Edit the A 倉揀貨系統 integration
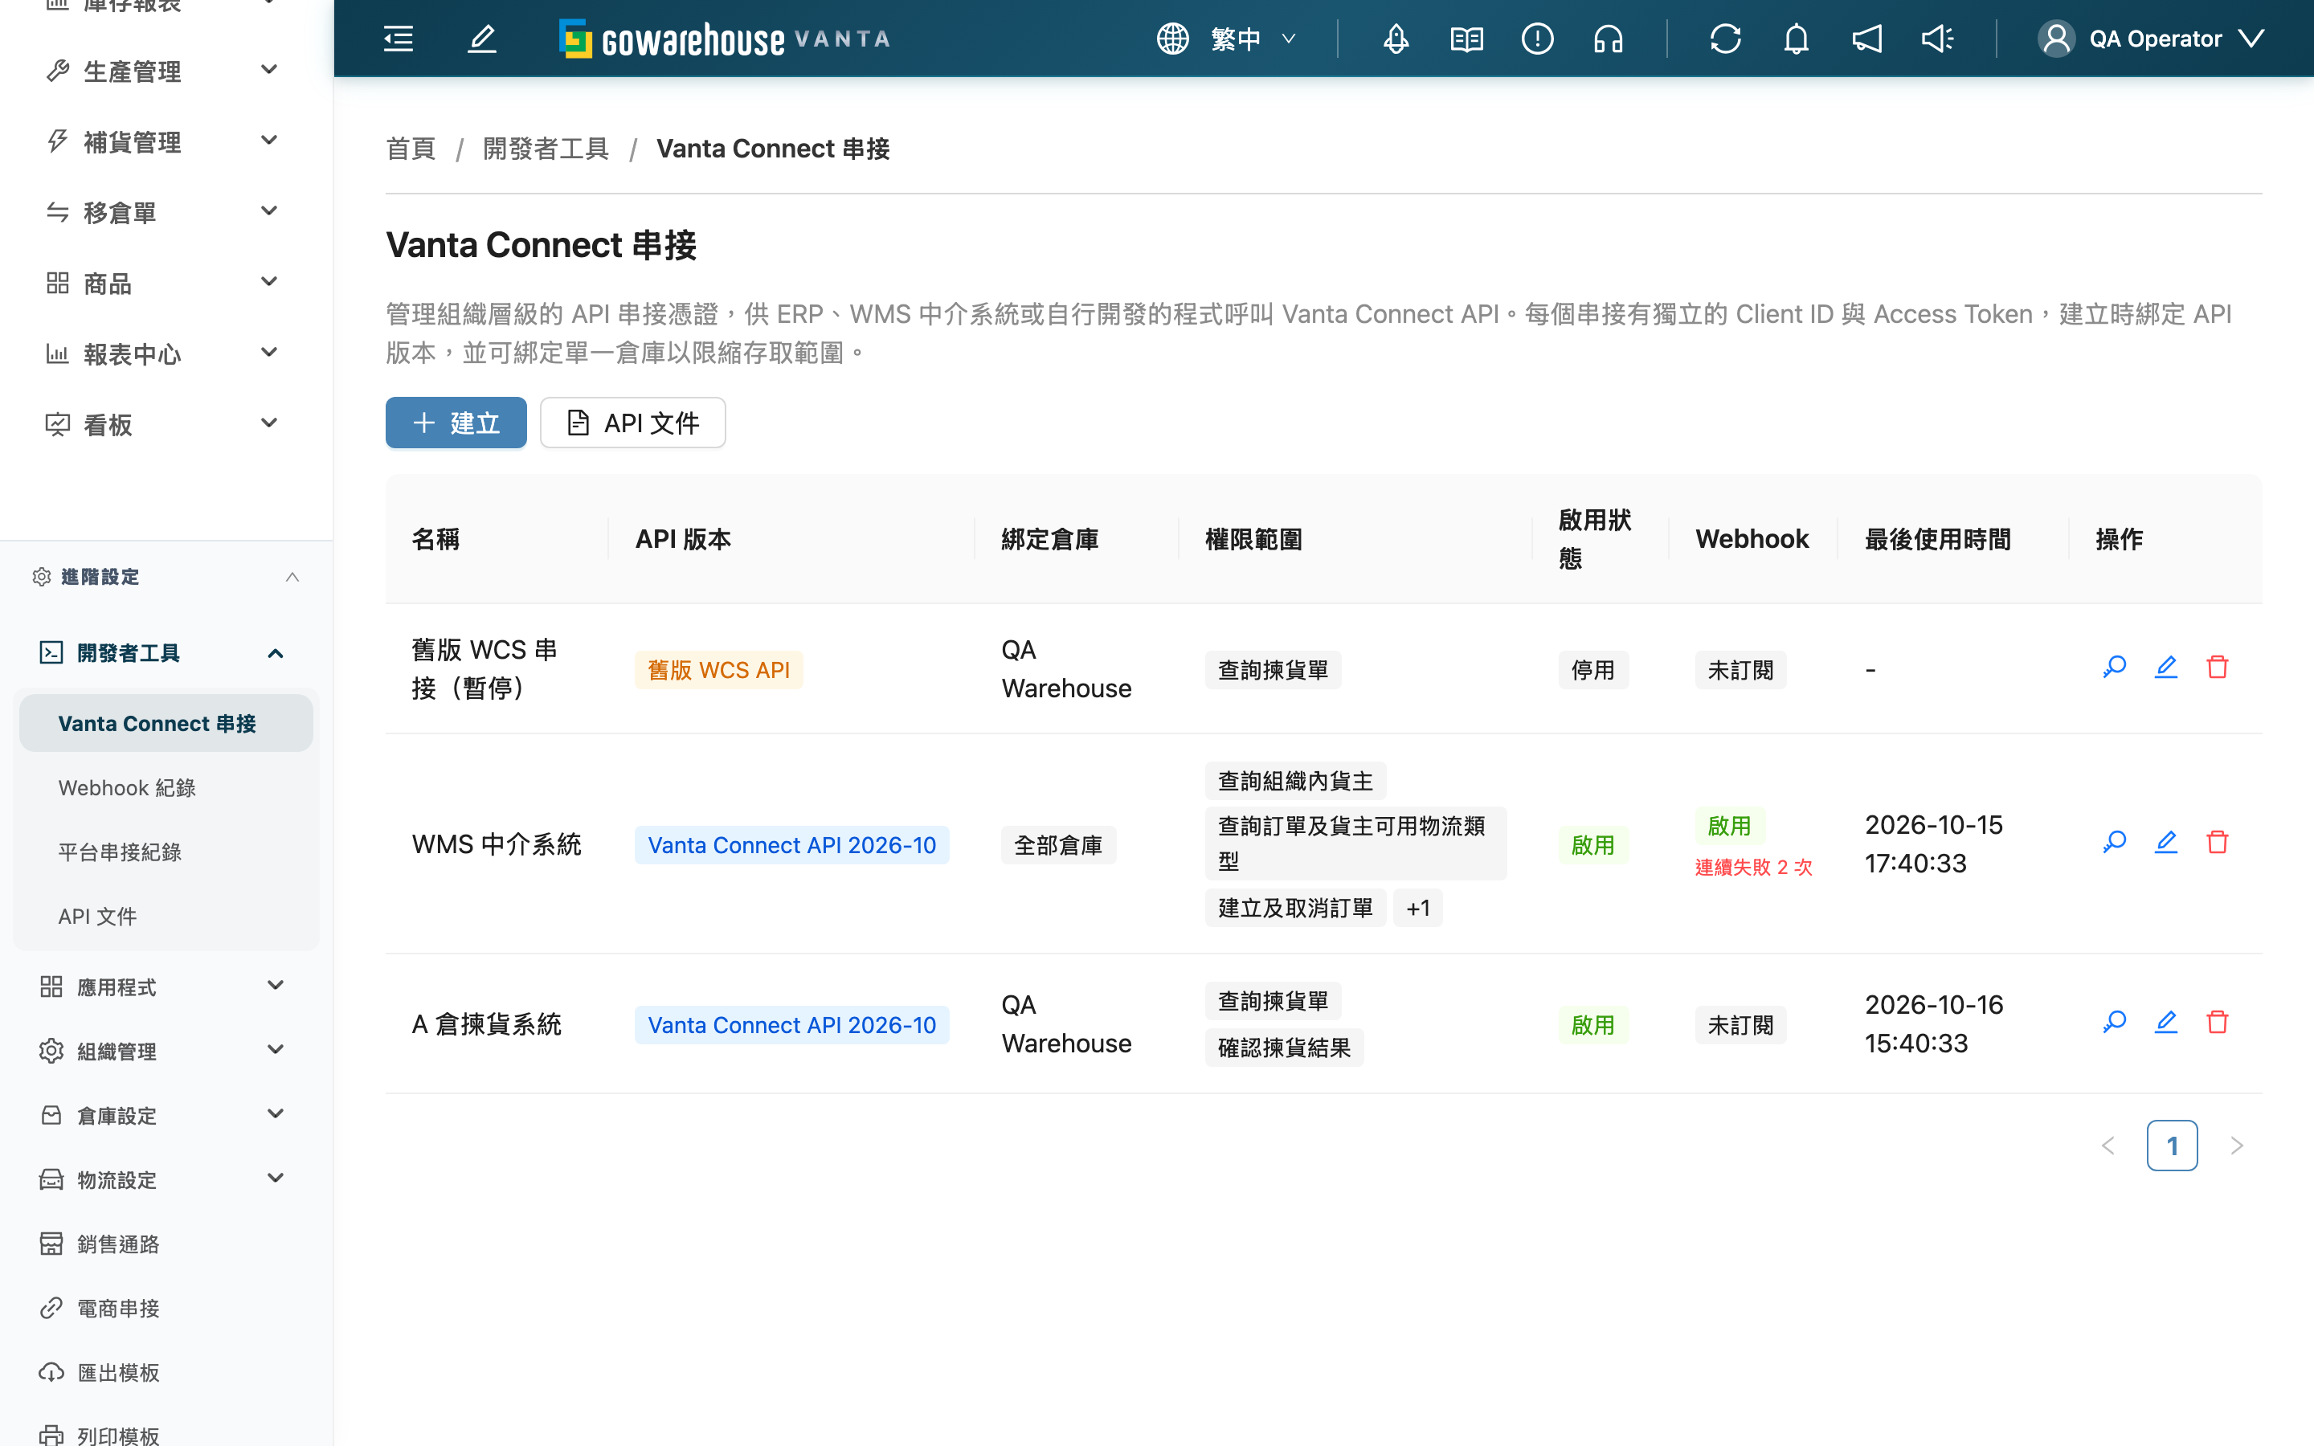Viewport: 2314px width, 1446px height. [x=2166, y=1021]
